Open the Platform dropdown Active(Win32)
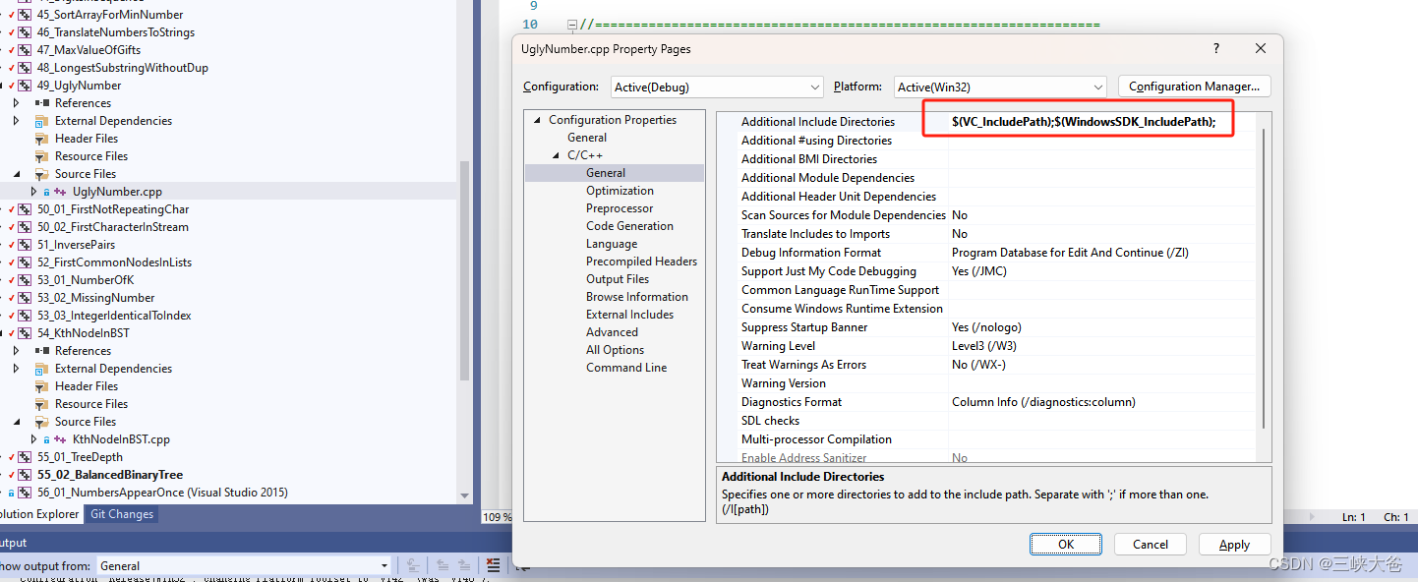This screenshot has width=1418, height=582. pos(1000,87)
